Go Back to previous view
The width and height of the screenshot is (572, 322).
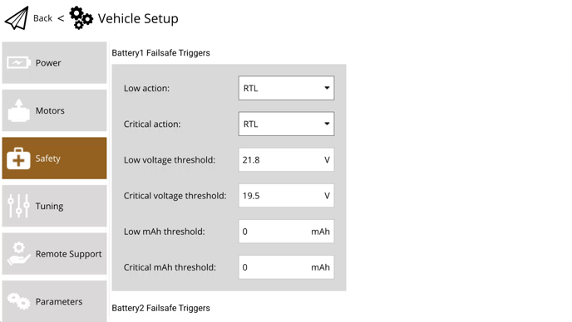42,18
